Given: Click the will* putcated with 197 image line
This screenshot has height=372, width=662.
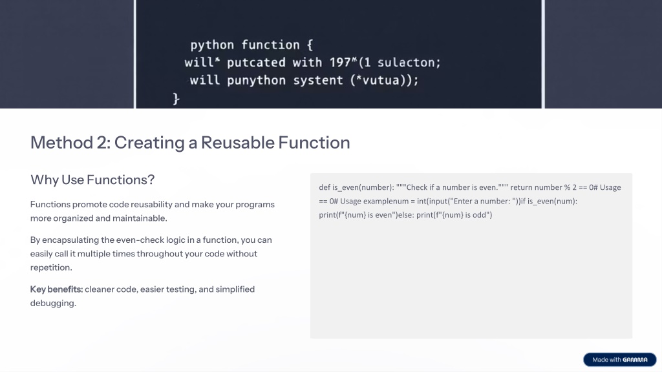Looking at the screenshot, I should click(312, 63).
